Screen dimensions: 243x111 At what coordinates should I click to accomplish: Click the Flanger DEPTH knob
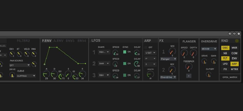click(193, 53)
